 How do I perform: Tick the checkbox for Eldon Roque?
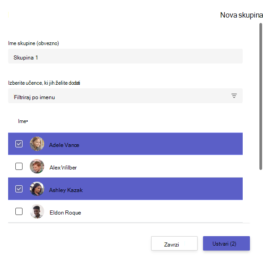[x=19, y=211]
